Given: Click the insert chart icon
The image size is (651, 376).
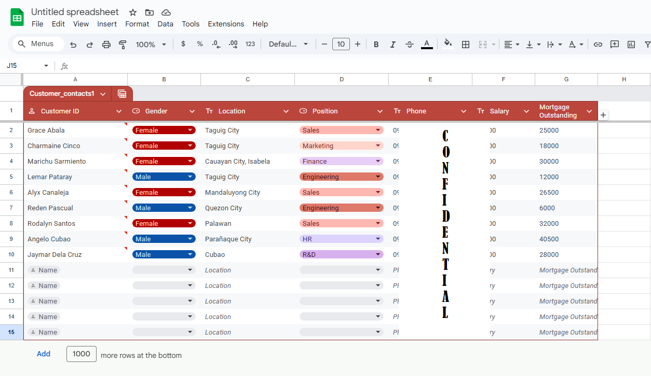Looking at the screenshot, I should point(631,45).
